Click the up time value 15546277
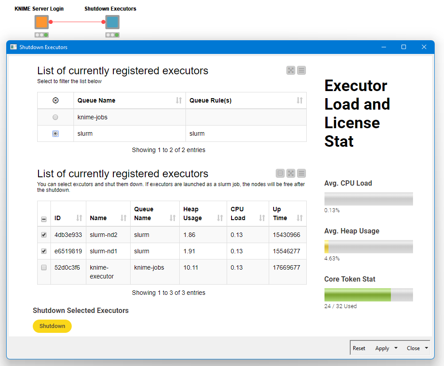 (286, 251)
